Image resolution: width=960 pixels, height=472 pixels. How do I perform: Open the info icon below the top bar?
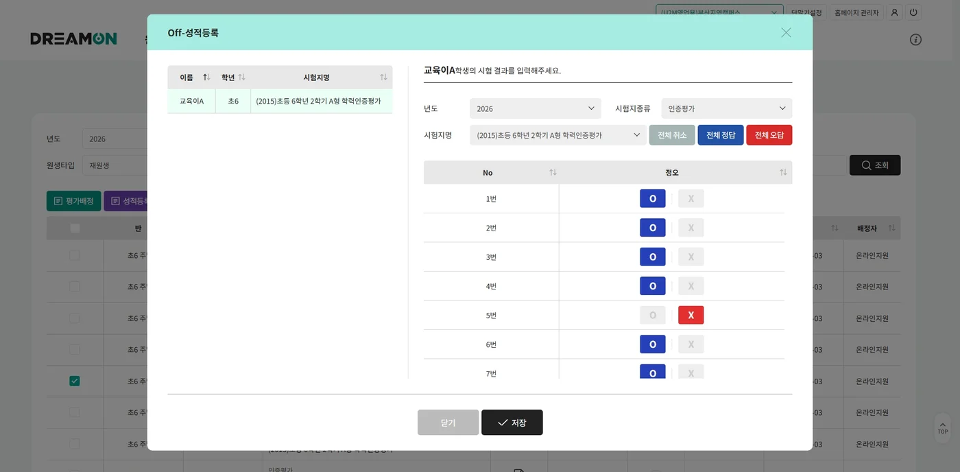coord(915,40)
